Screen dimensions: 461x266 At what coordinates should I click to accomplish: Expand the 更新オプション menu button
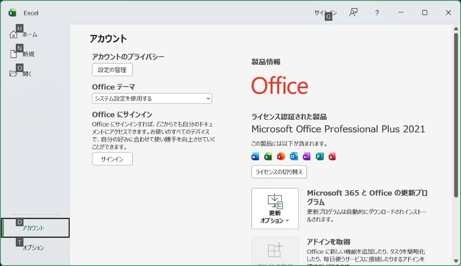(x=275, y=208)
